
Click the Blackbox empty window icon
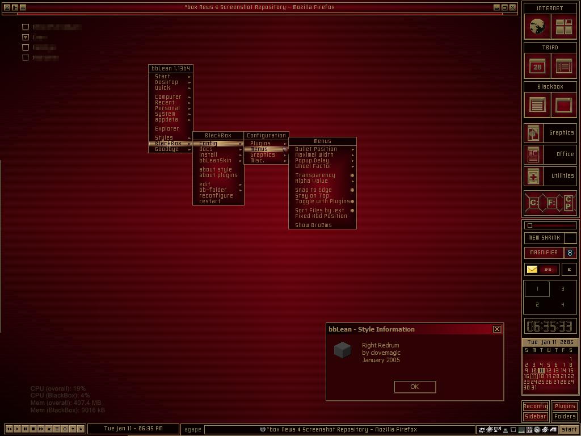click(563, 105)
